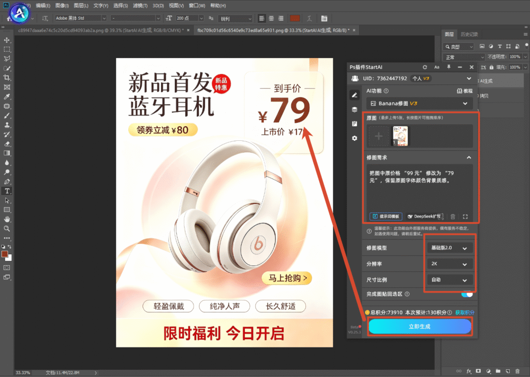Open the 图层(L) menu
This screenshot has width=530, height=377.
click(81, 5)
